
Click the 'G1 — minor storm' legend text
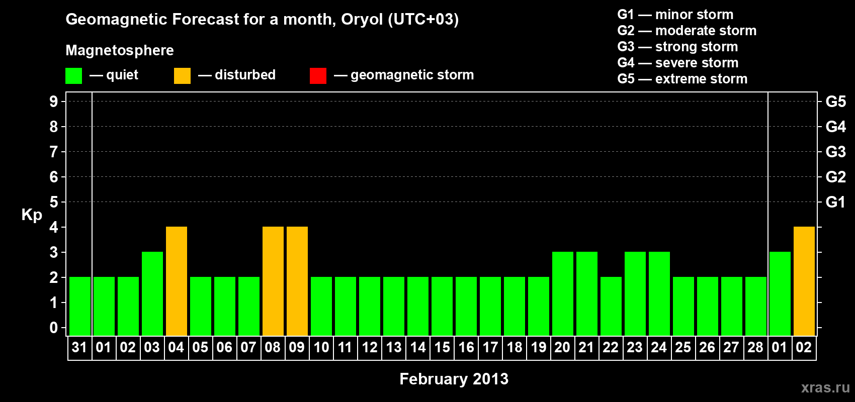[x=675, y=15]
